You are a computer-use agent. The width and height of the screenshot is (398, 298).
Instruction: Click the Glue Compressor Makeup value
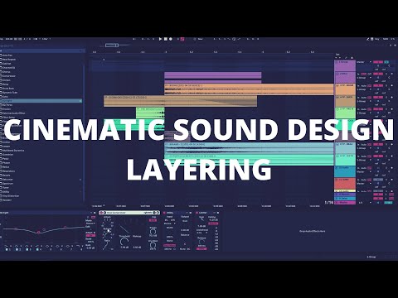(137, 248)
